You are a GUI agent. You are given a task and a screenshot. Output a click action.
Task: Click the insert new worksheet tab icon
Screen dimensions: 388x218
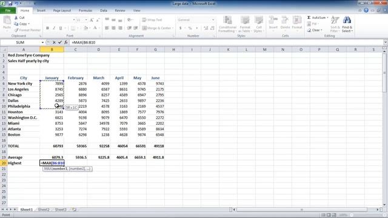(x=74, y=210)
